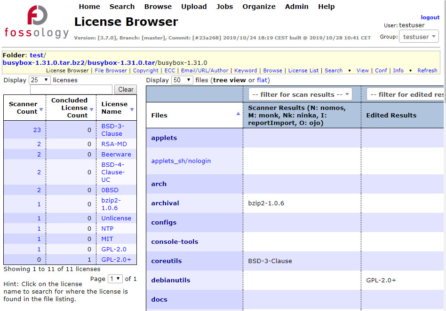This screenshot has width=446, height=311.
Task: Switch to Keyword view
Action: tap(246, 70)
